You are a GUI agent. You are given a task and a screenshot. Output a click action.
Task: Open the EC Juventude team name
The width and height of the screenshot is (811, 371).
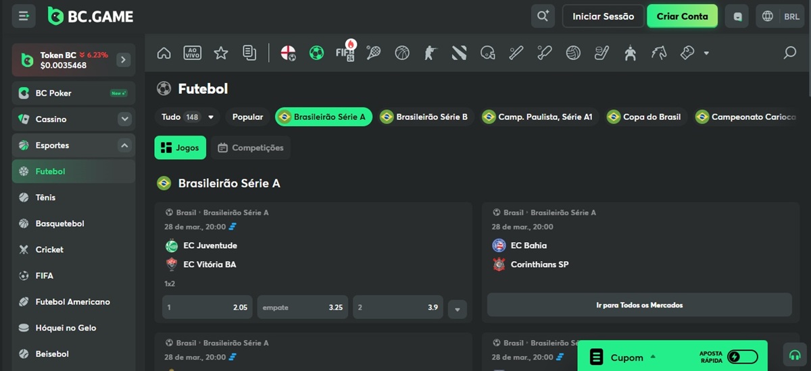coord(210,246)
